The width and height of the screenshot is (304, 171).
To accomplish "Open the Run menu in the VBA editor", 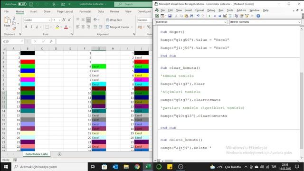I will (221, 10).
